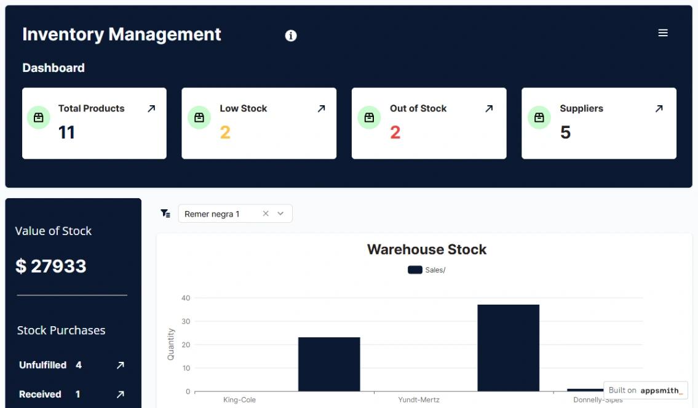Screen dimensions: 698x408
Task: Click the Yundt-Mertz axis label
Action: click(419, 400)
